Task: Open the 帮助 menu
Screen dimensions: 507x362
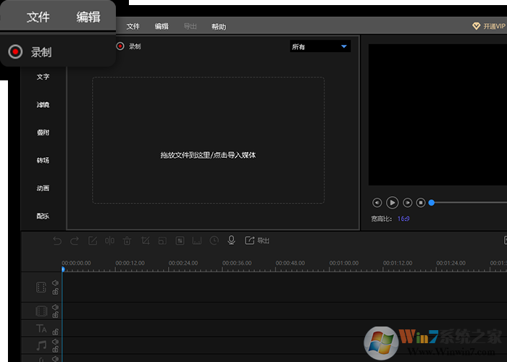Action: [218, 27]
